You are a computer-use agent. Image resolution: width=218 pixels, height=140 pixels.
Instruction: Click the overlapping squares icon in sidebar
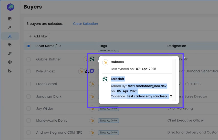(x=10, y=45)
